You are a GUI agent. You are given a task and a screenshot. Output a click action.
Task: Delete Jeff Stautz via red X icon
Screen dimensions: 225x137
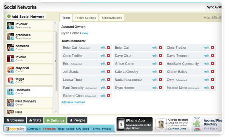click(109, 72)
